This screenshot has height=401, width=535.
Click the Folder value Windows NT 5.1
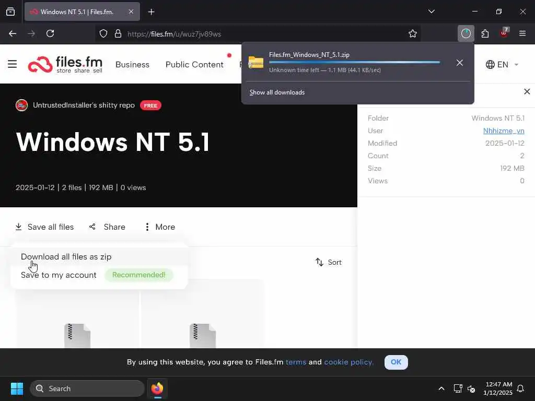[498, 118]
